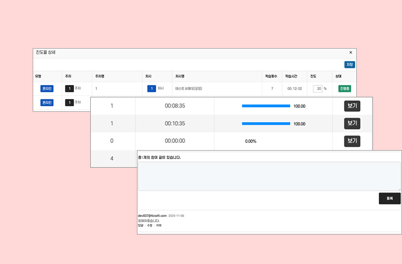This screenshot has width=402, height=264.
Task: Click the progress bar in the 00:08:35 row
Action: click(x=266, y=106)
